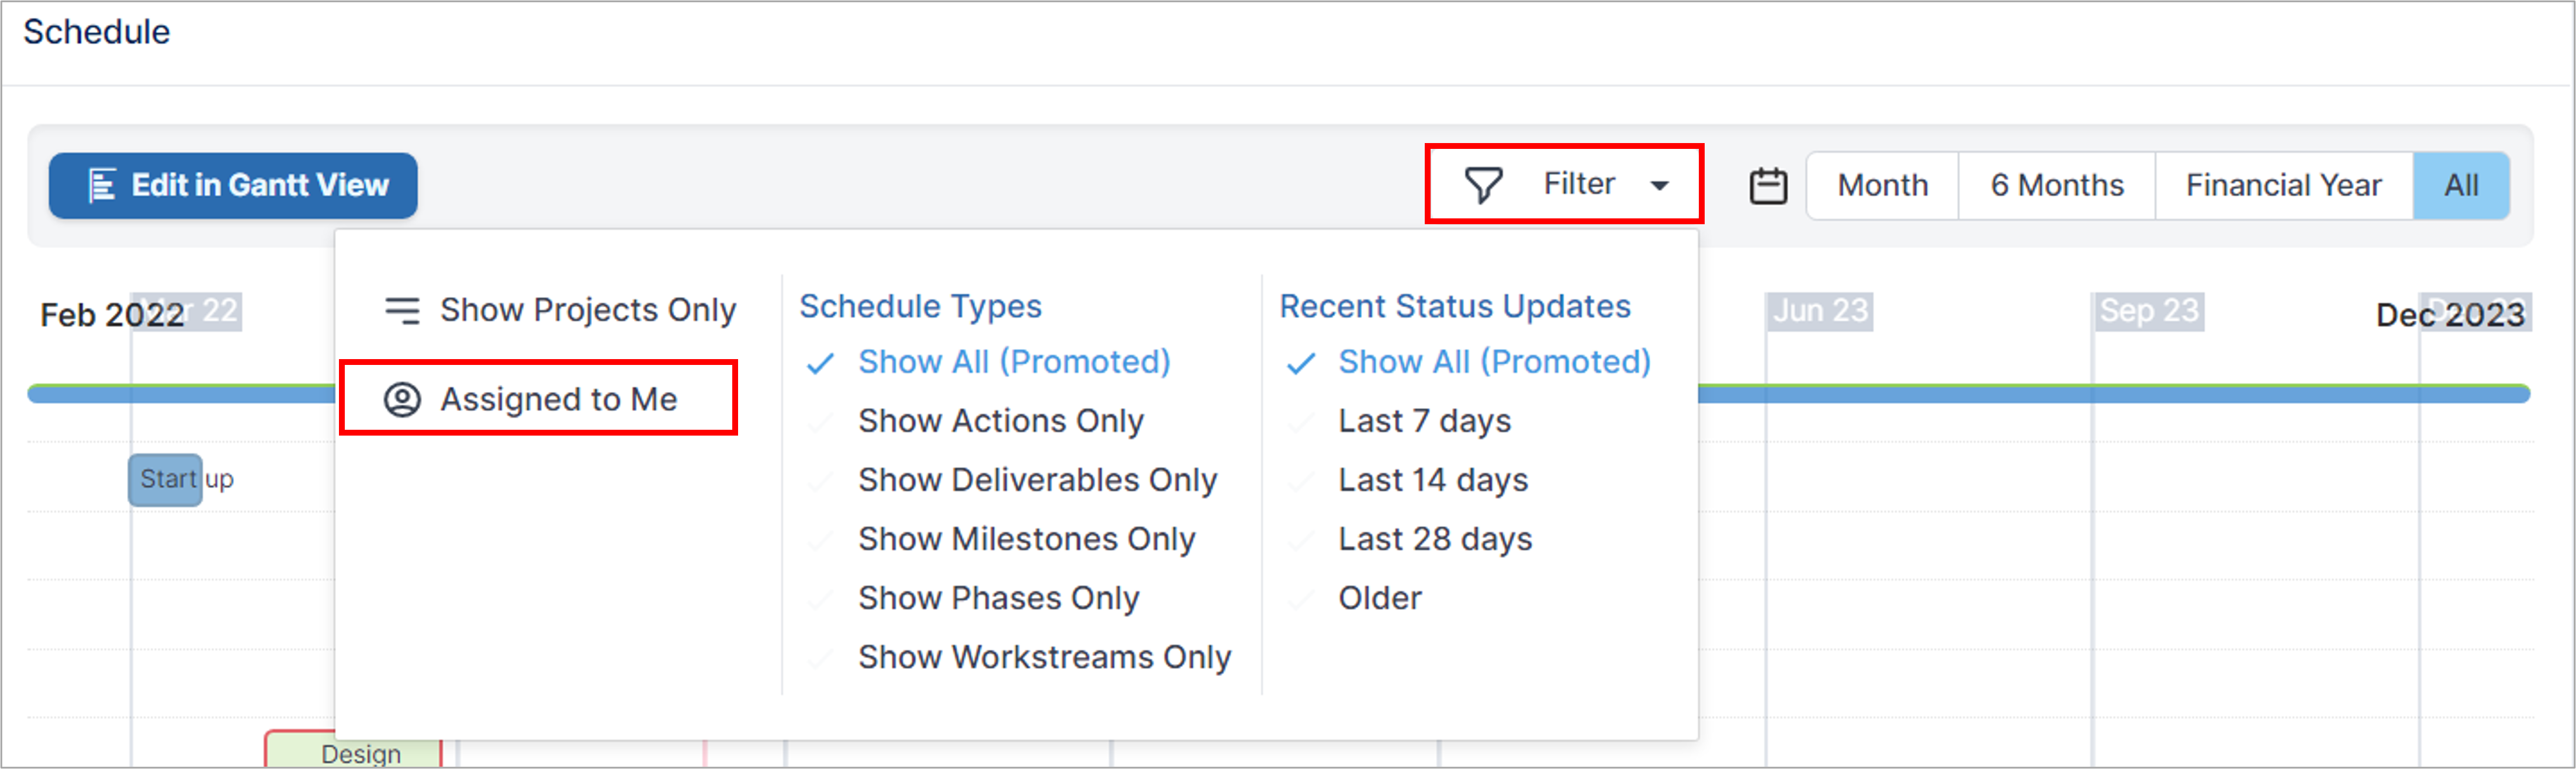Select Show Workstreams Only option
The image size is (2576, 769).
(x=1044, y=657)
